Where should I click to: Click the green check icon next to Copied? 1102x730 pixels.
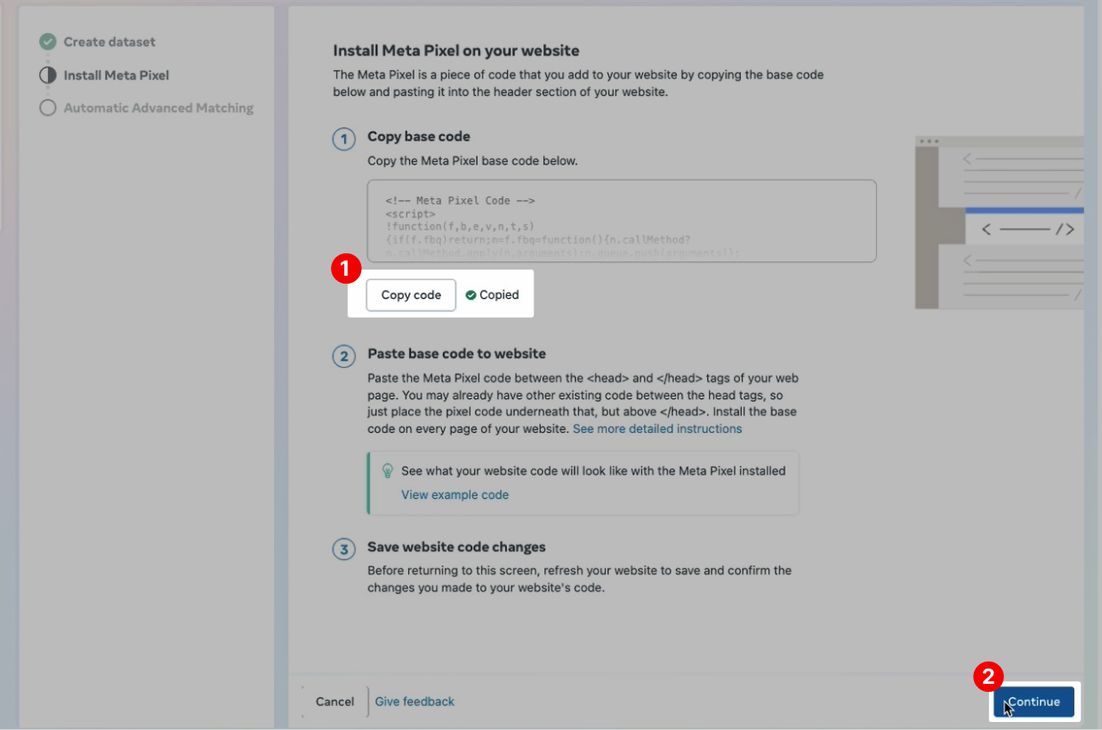pos(471,295)
